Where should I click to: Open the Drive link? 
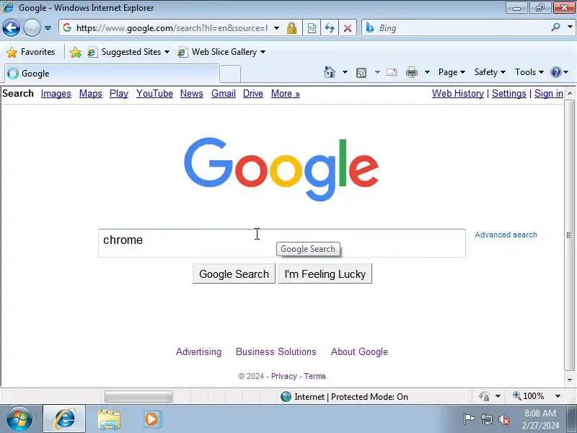pos(253,94)
